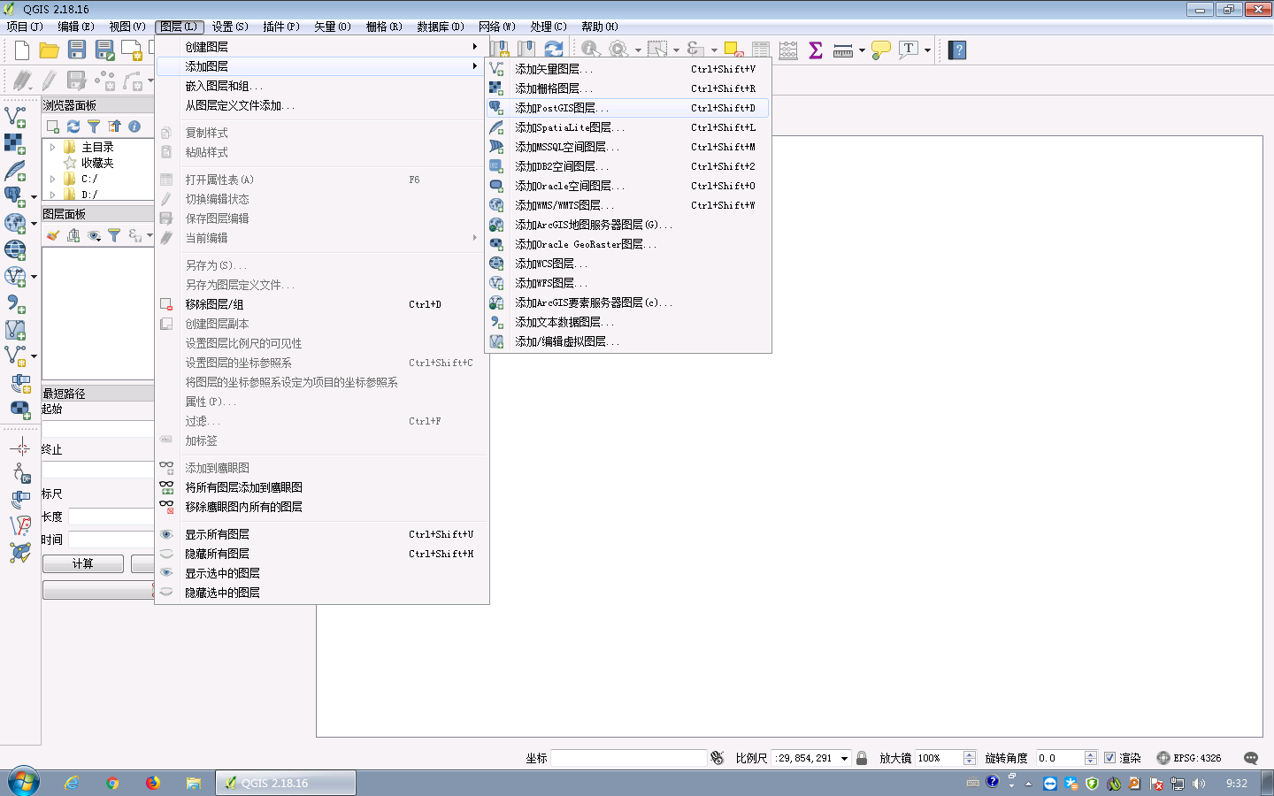Launch Firefox from taskbar
Viewport: 1274px width, 796px height.
153,783
